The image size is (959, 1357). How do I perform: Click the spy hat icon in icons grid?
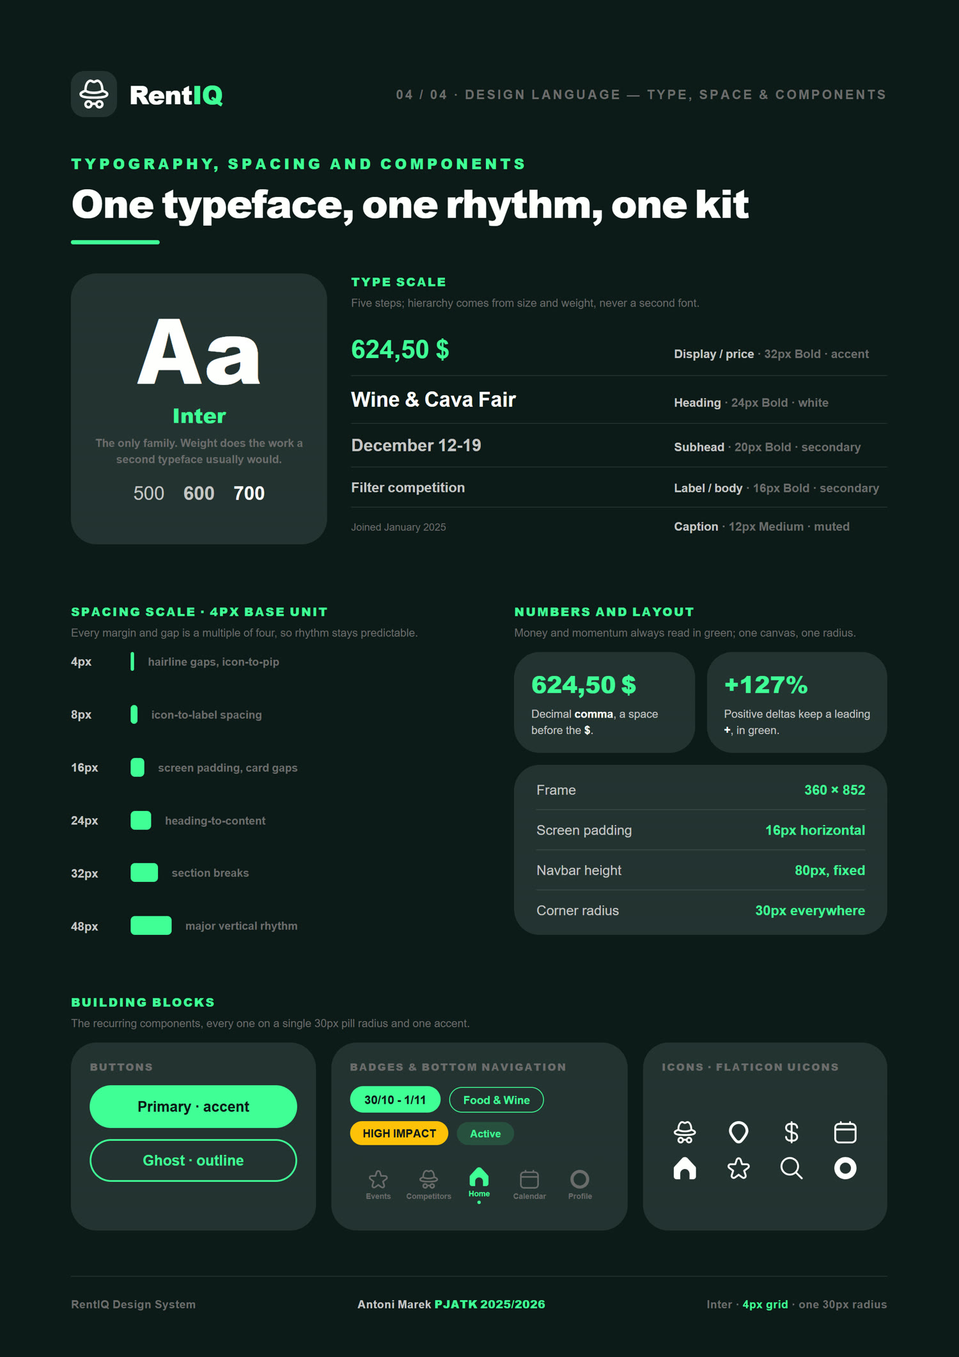[685, 1132]
